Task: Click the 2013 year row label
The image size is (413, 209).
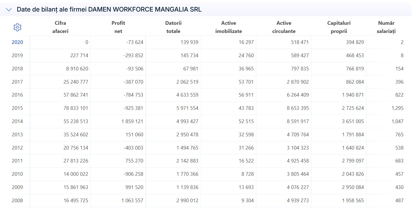Action: tap(18, 135)
